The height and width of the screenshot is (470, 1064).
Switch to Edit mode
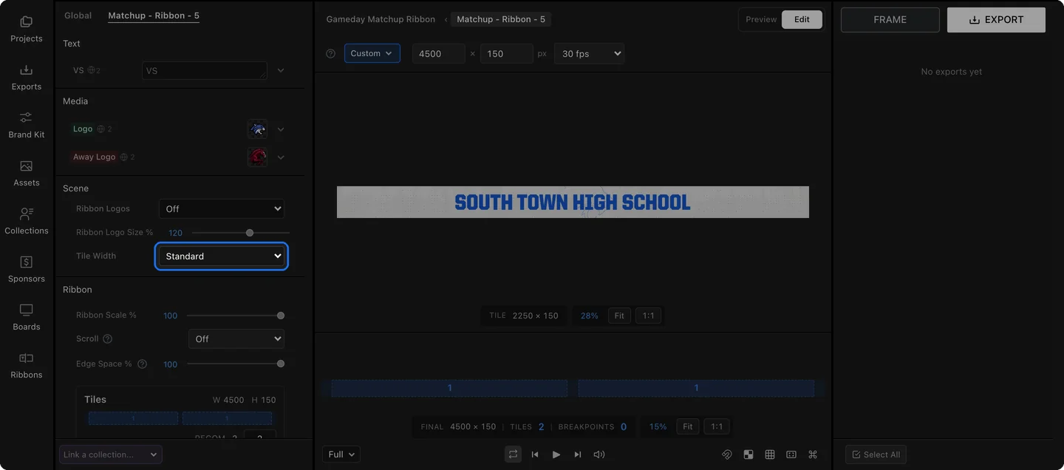(x=802, y=19)
